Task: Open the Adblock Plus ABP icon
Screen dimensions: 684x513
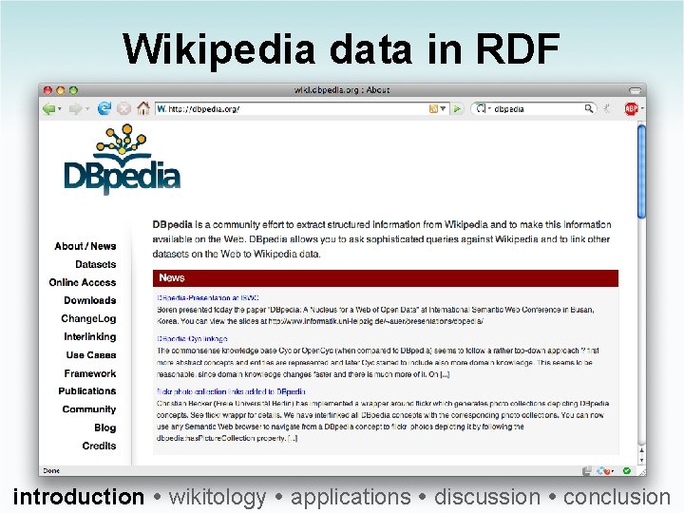Action: coord(631,108)
